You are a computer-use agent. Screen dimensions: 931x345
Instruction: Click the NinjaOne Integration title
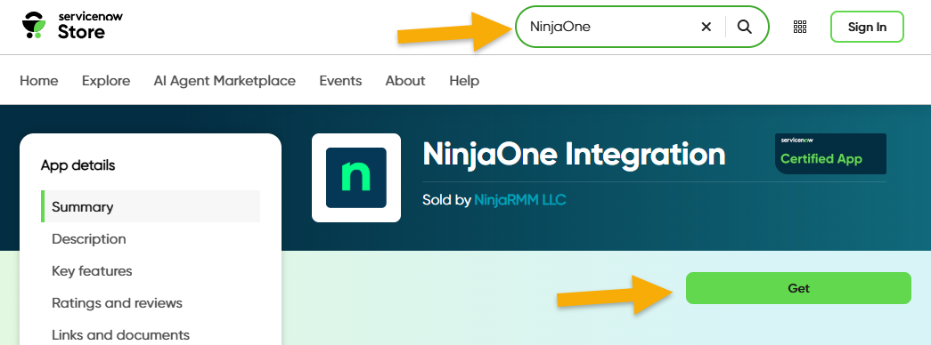(x=574, y=154)
